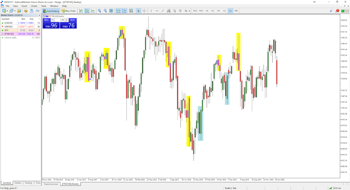Switch to Symbols tab in Market Watch

tap(7, 183)
